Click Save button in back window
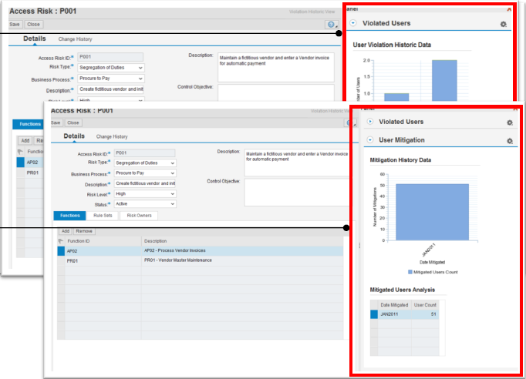The width and height of the screenshot is (526, 379). pos(15,25)
